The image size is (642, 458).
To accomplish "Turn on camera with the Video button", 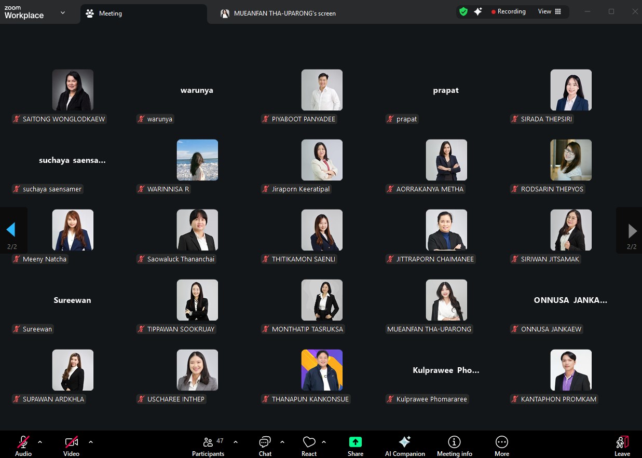I will pos(71,446).
